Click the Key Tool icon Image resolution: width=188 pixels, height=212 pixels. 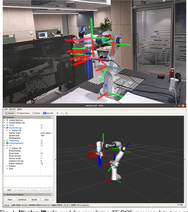point(48,113)
